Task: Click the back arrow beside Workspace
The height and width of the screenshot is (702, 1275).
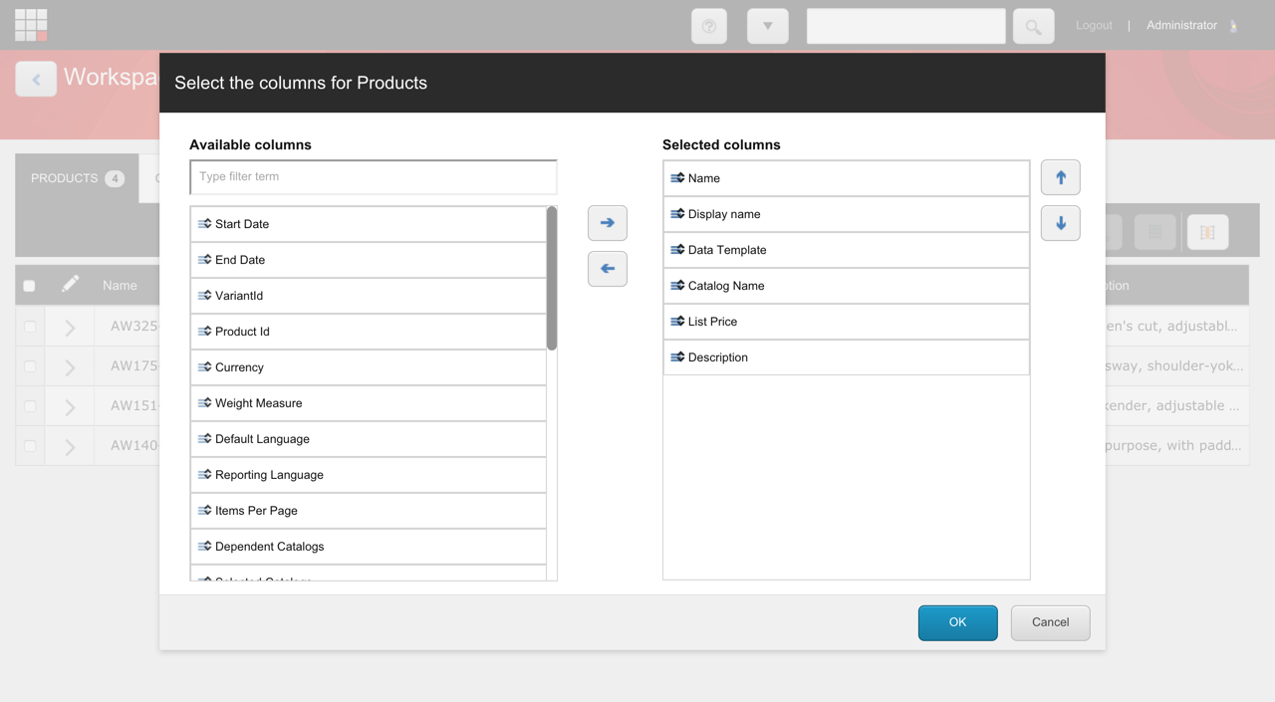Action: (x=36, y=80)
